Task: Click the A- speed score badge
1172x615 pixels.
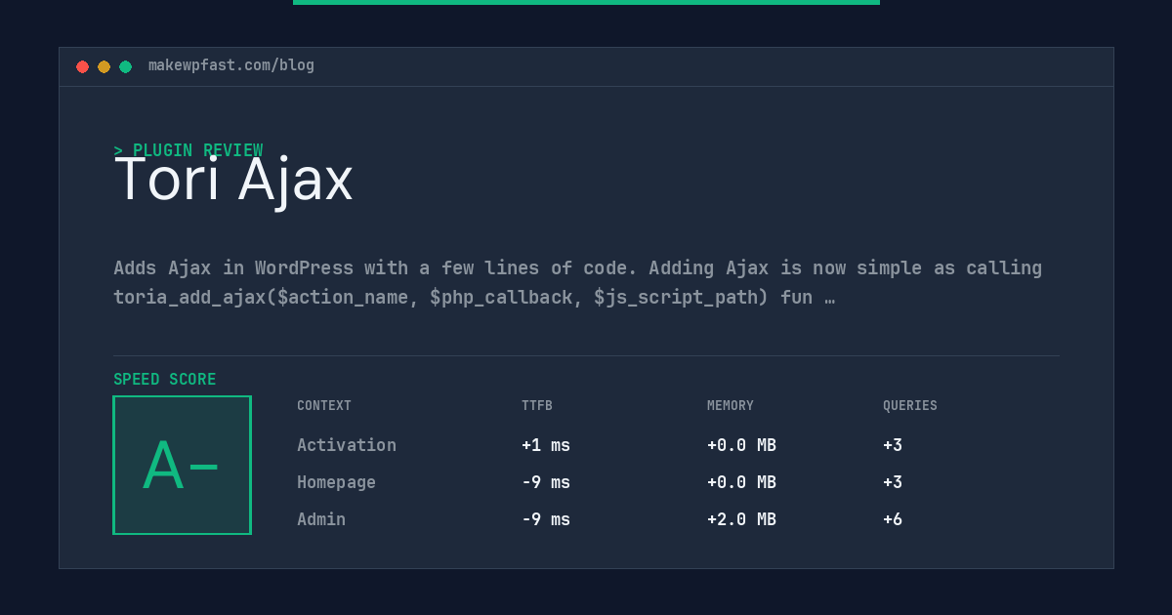Action: click(x=182, y=465)
